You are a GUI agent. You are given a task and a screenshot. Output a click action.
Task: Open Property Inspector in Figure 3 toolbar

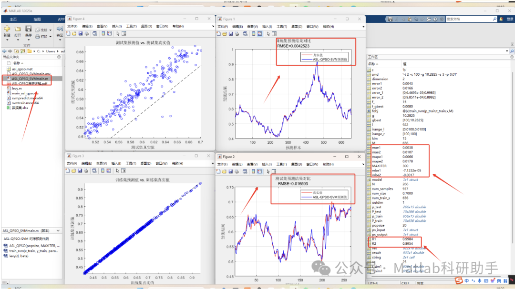tap(123, 170)
